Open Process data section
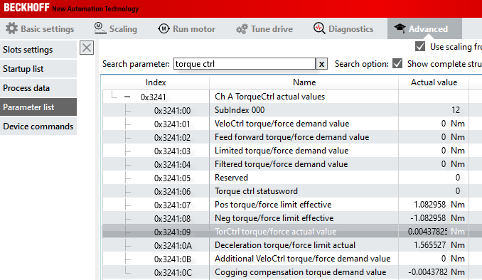 38,88
